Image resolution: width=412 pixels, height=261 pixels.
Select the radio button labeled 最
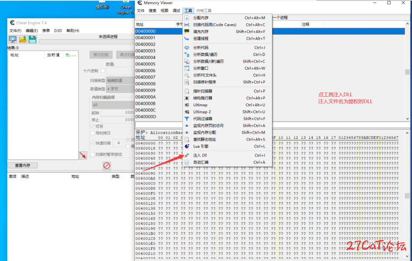coord(128,146)
